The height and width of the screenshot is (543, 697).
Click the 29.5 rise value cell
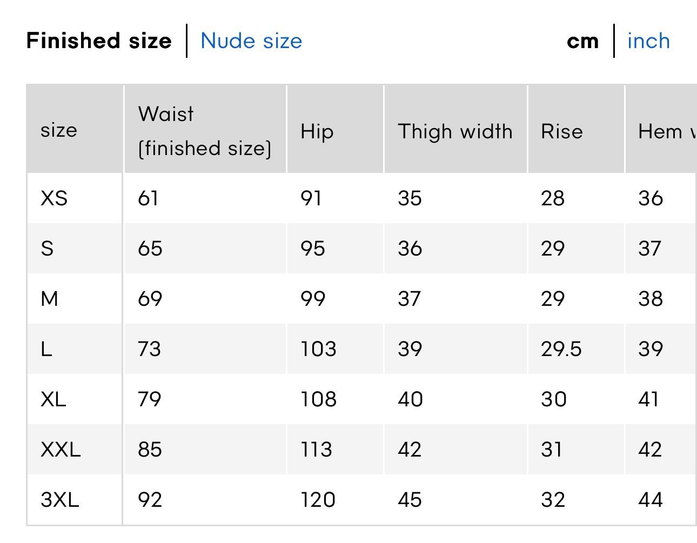[561, 349]
